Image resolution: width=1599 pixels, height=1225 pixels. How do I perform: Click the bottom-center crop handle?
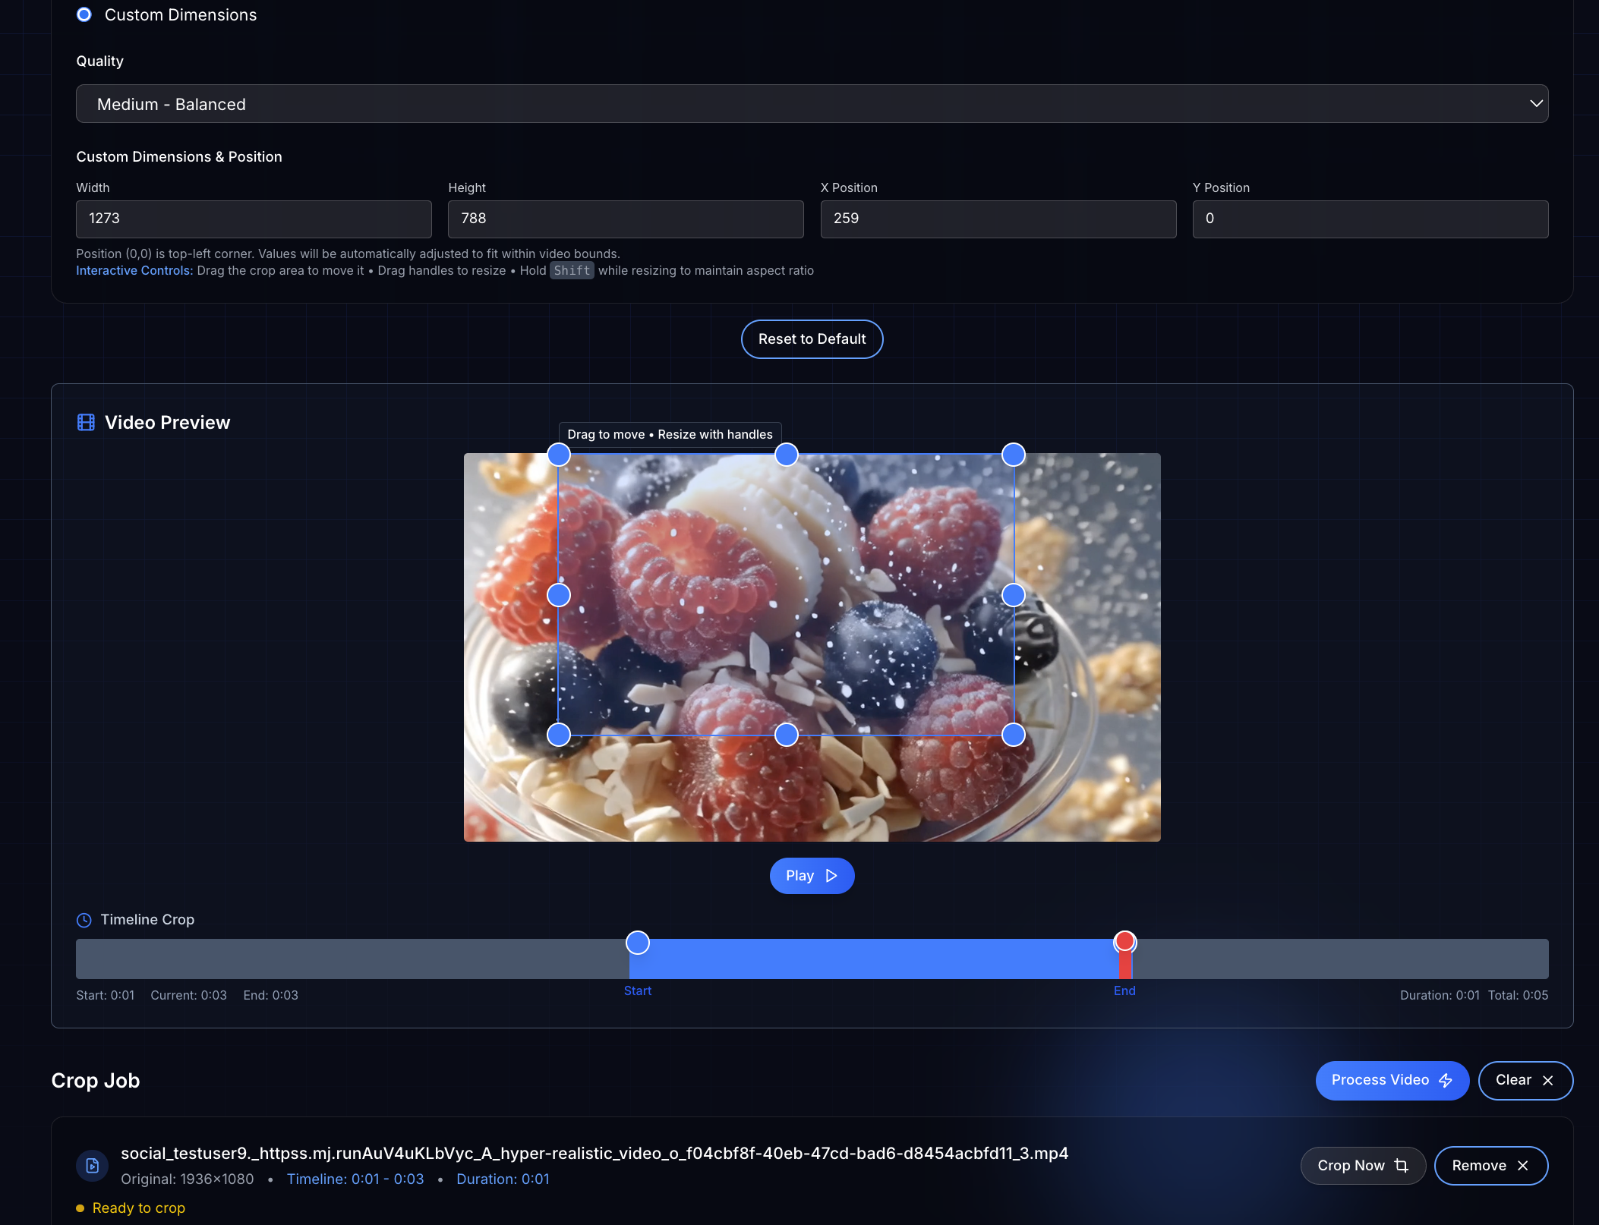[x=786, y=735]
